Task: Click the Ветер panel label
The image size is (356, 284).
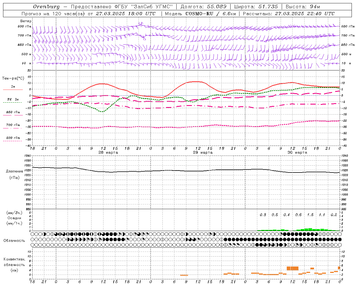Action: point(26,21)
